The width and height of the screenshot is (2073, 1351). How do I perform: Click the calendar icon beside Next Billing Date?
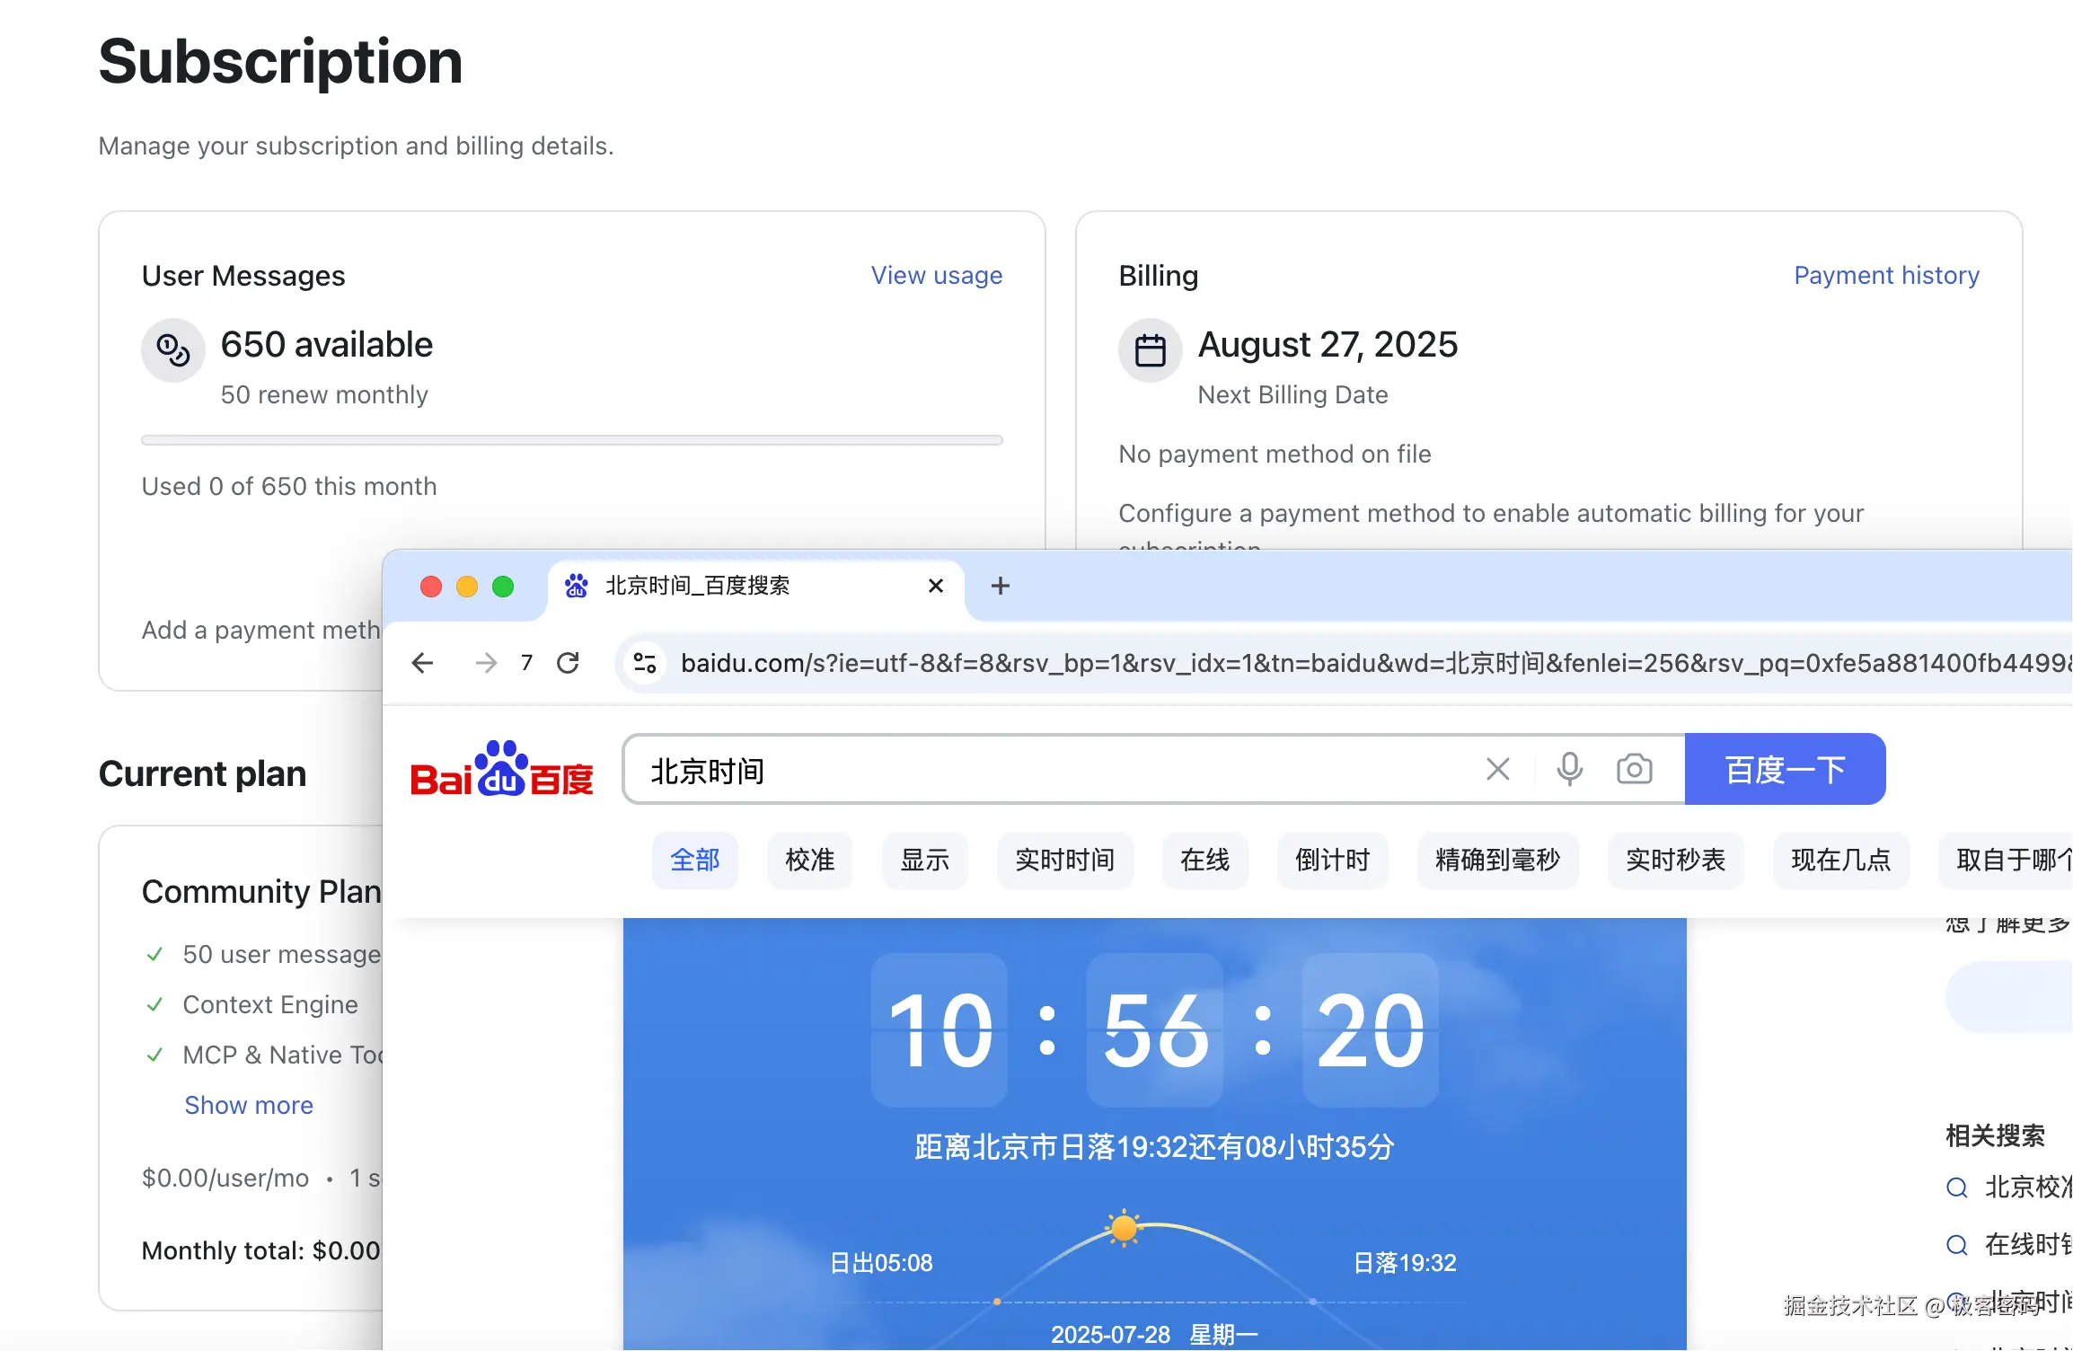[x=1150, y=349]
